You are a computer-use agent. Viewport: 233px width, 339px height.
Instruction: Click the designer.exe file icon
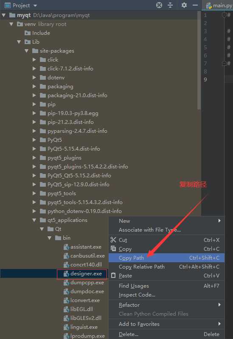(66, 274)
